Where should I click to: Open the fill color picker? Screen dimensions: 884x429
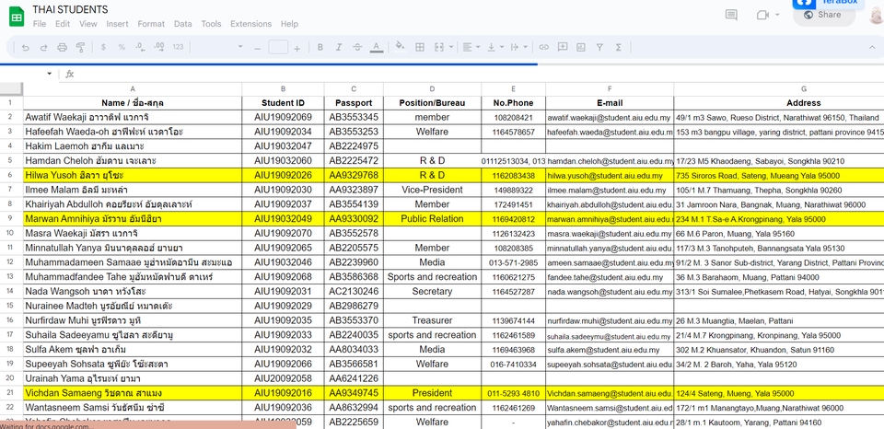point(400,47)
